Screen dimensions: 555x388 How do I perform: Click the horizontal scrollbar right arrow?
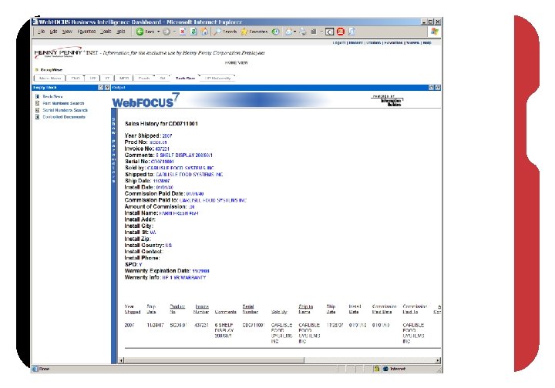point(438,360)
